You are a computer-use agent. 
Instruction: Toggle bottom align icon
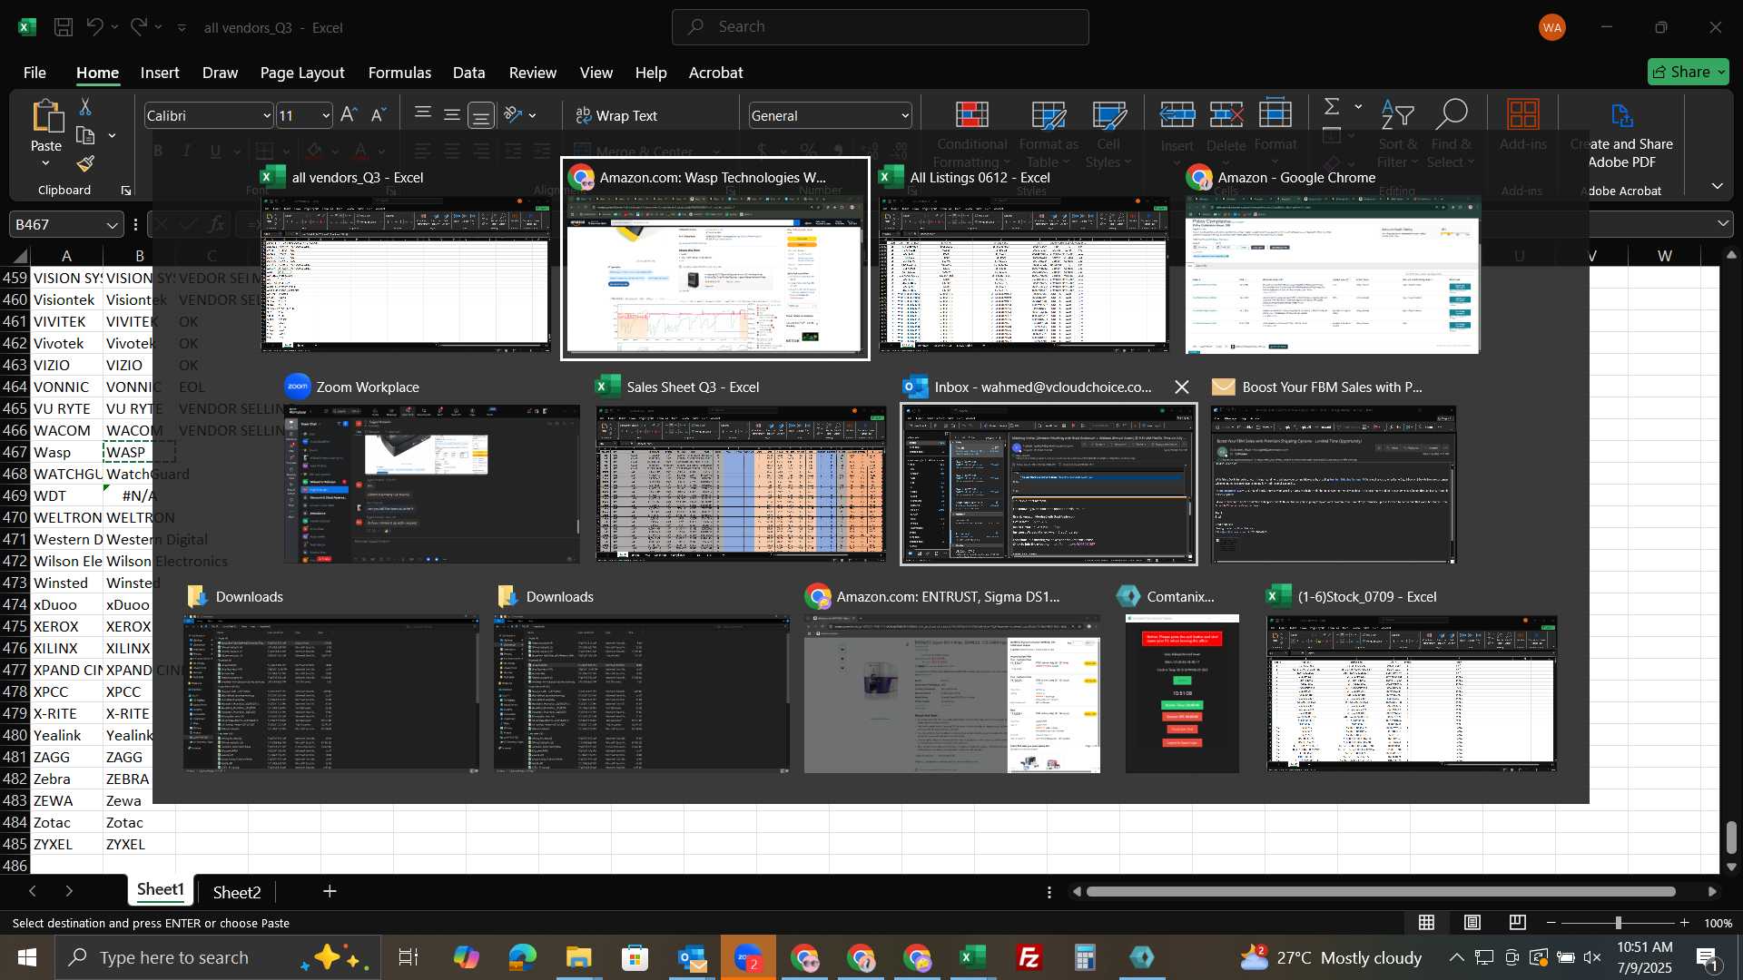(x=481, y=115)
